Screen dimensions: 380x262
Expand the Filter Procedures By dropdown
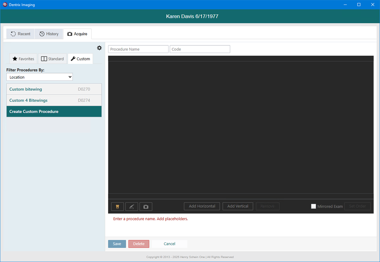(39, 77)
